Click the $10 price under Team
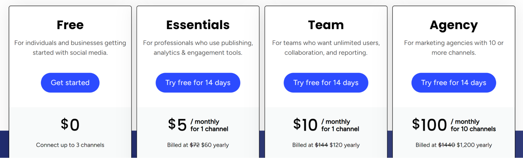 [305, 125]
